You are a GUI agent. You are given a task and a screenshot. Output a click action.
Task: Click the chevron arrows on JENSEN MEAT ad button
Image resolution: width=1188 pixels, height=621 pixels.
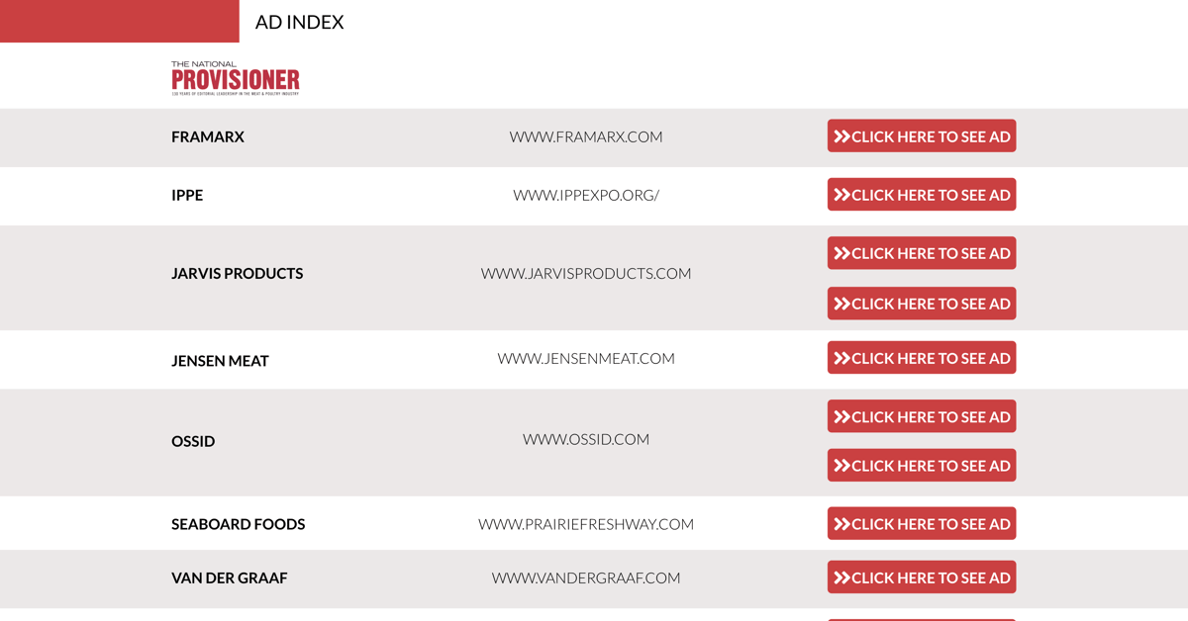tap(842, 357)
